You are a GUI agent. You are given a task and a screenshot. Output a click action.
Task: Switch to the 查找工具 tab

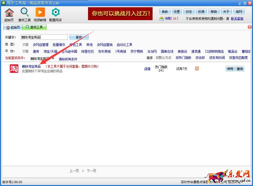34,27
